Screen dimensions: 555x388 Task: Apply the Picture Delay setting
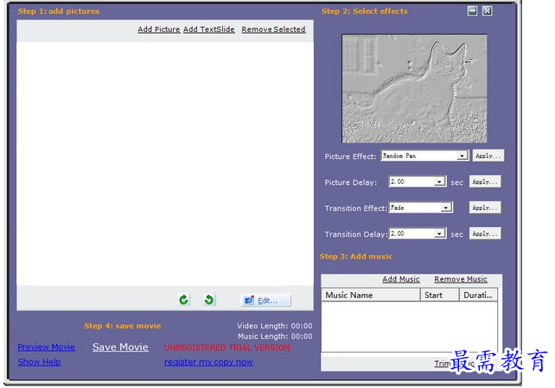485,181
